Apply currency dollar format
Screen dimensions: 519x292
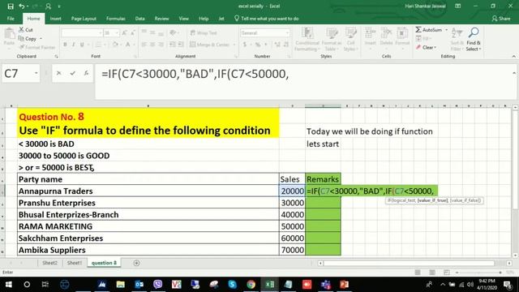[x=245, y=45]
